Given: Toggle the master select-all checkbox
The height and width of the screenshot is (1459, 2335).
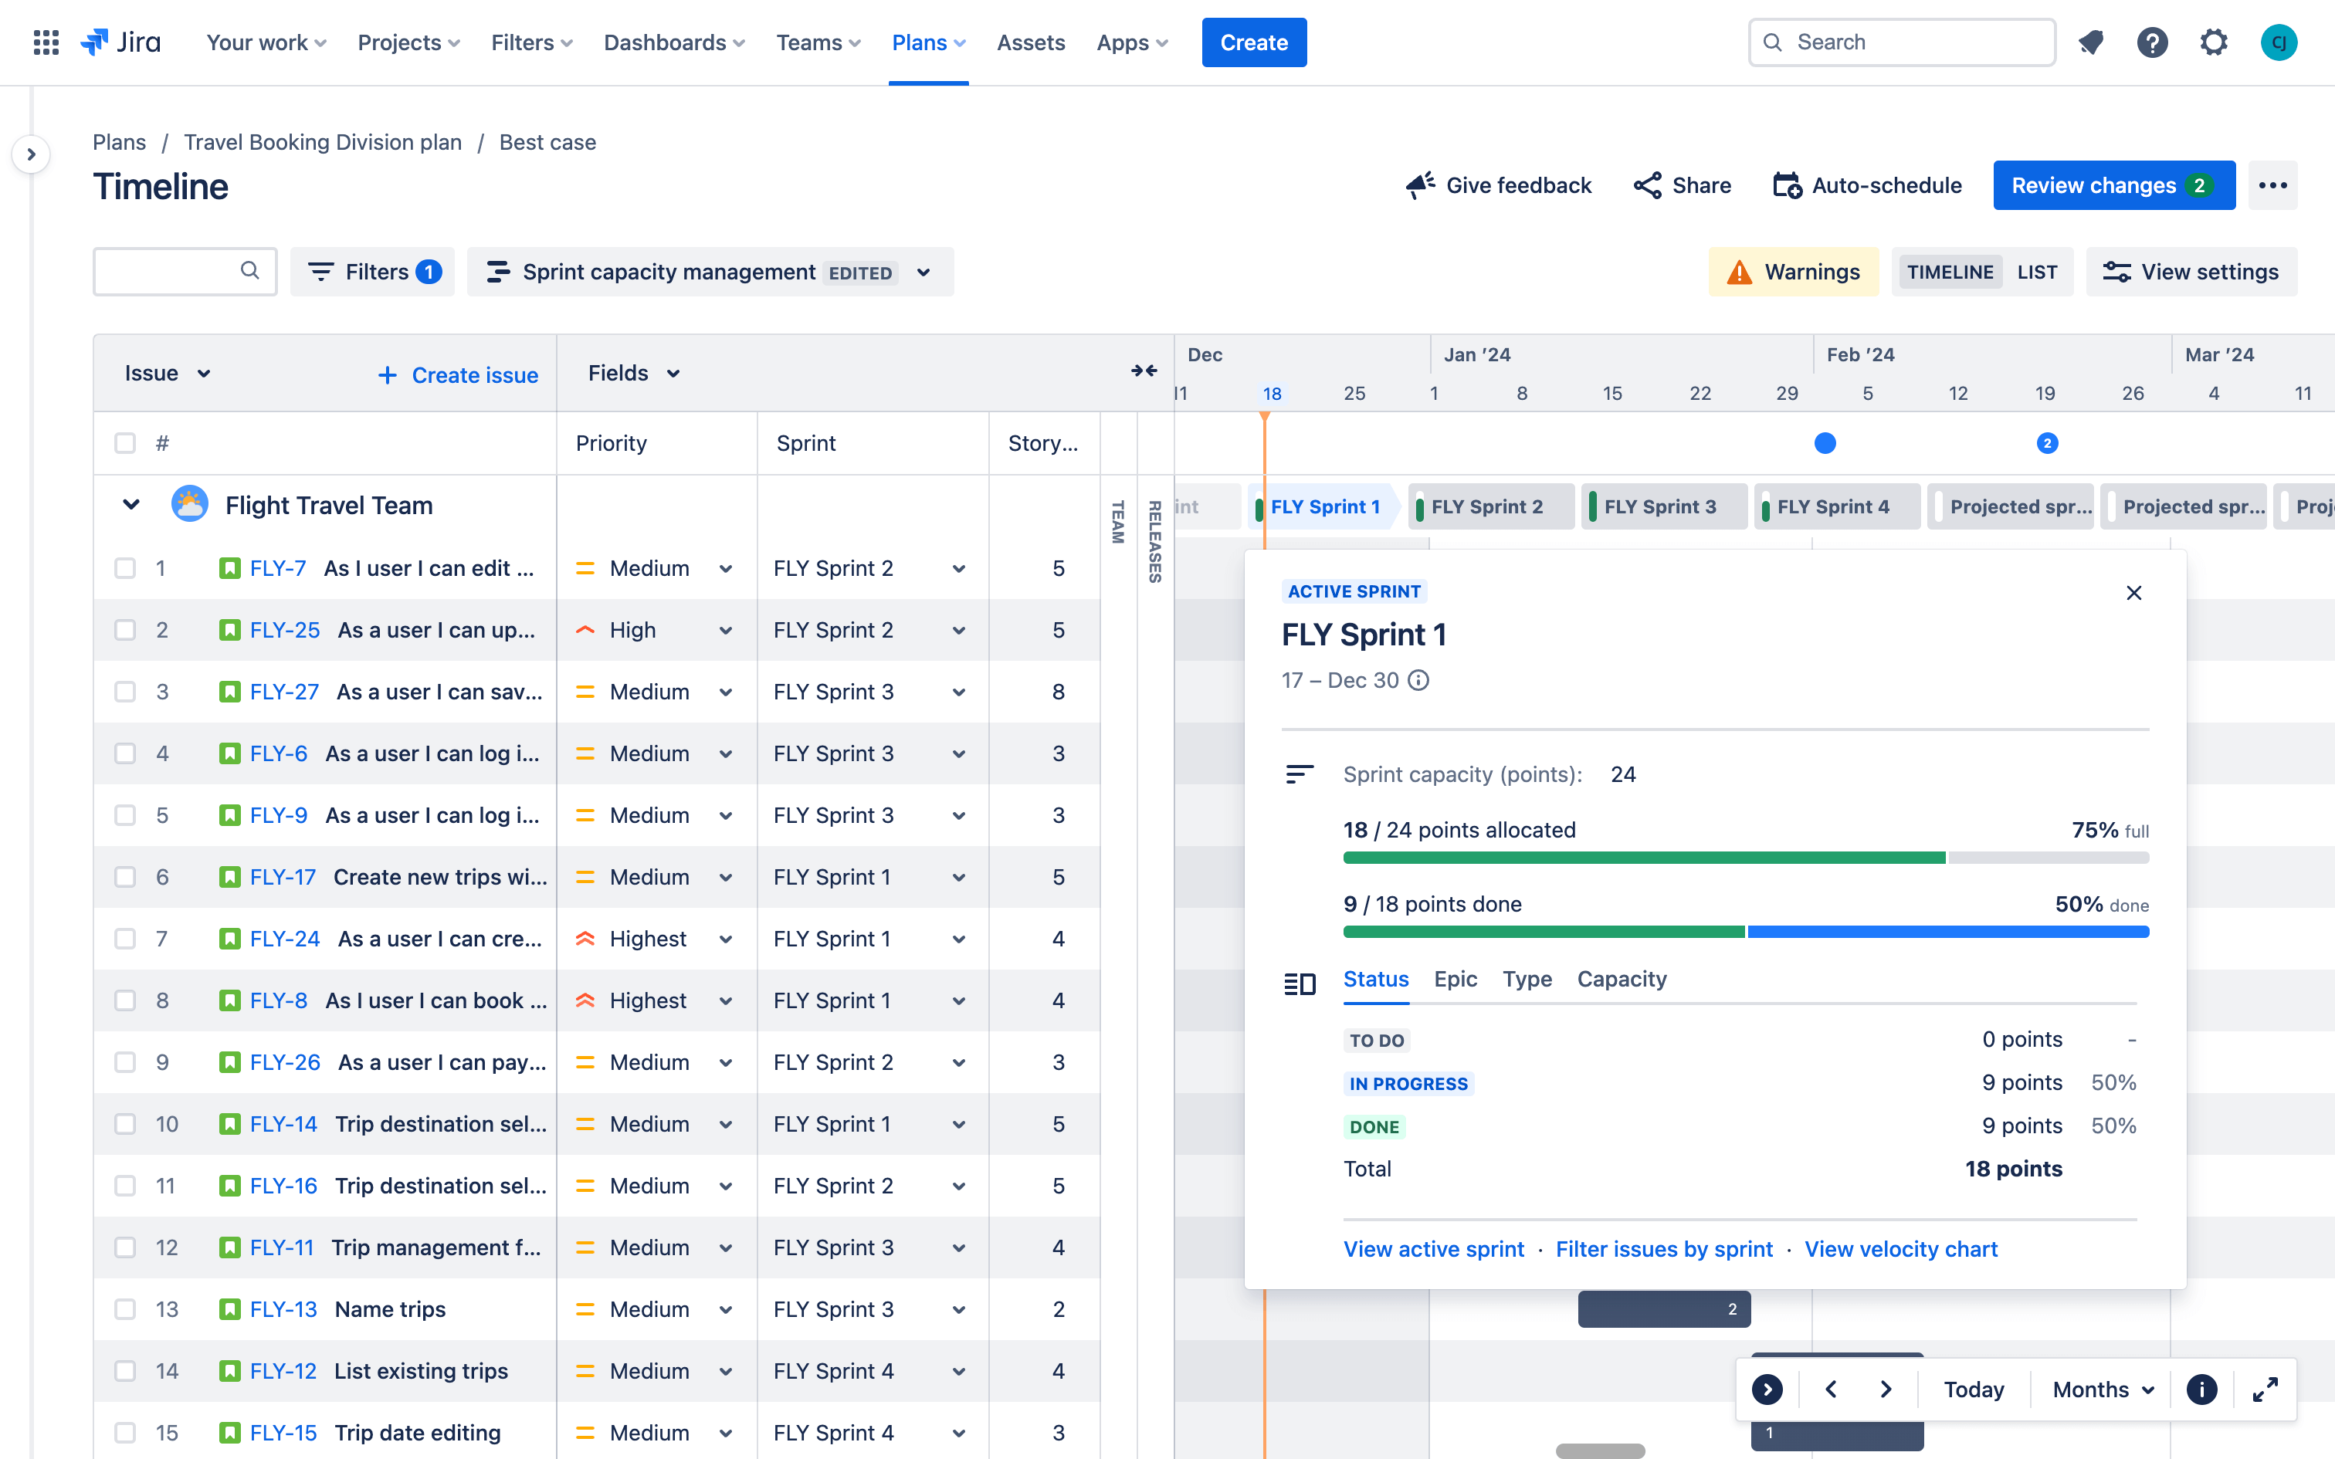Looking at the screenshot, I should [124, 442].
